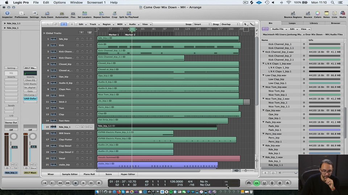Open the Piano Roll tab

tap(89, 174)
